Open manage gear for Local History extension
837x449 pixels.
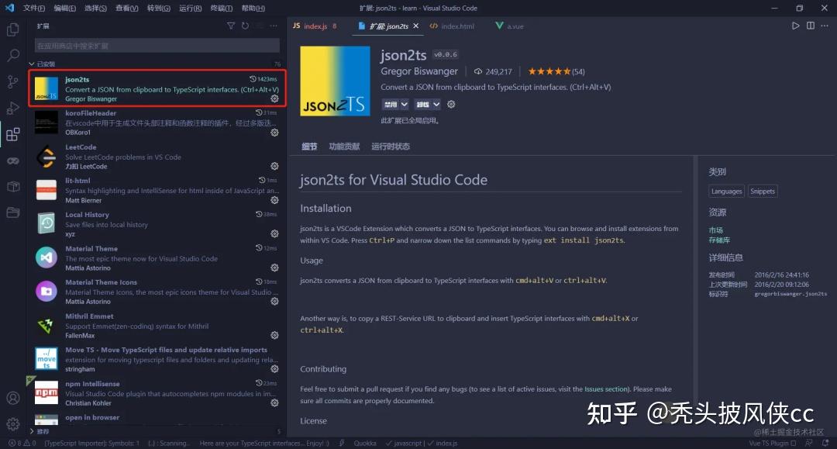(x=274, y=234)
